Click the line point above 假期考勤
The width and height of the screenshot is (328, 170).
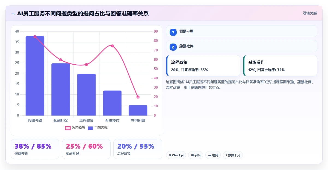(35, 36)
